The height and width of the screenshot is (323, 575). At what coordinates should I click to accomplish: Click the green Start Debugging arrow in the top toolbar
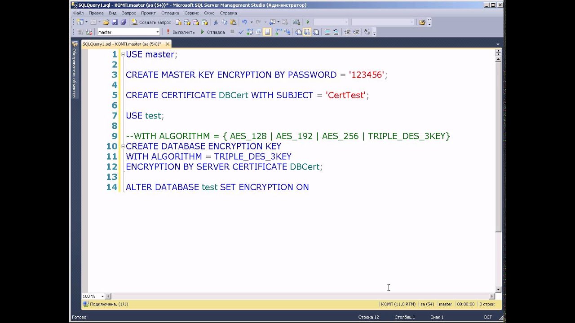[308, 22]
